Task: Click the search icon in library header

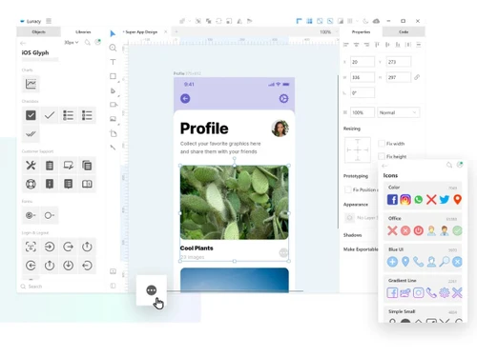Action: (88, 42)
